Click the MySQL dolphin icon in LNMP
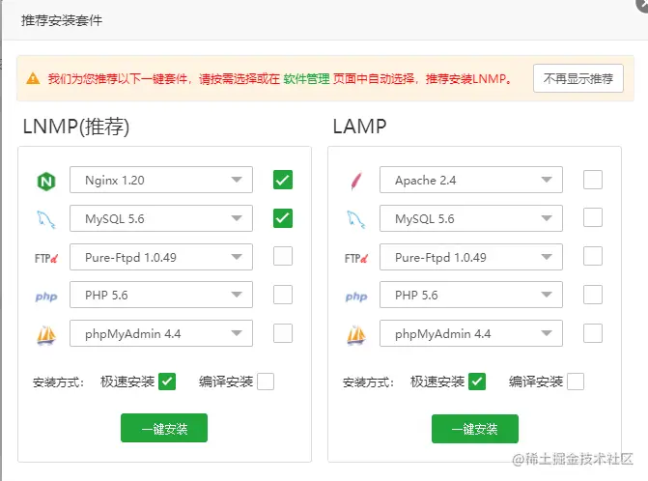 click(46, 219)
